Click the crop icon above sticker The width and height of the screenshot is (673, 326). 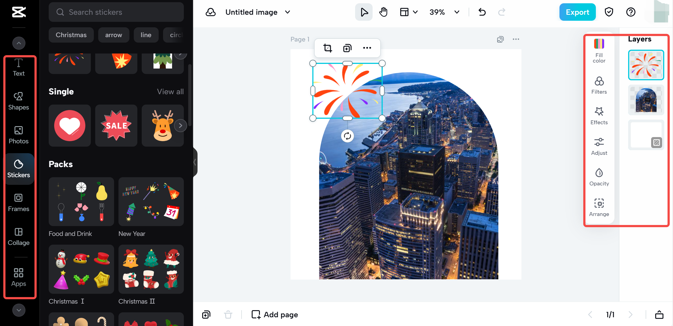coord(327,48)
